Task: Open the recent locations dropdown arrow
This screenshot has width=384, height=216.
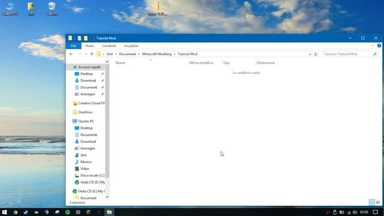Action: (x=86, y=54)
